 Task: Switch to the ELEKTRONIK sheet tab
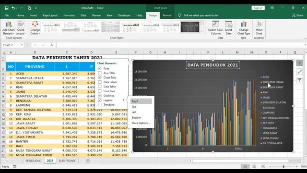pos(67,161)
